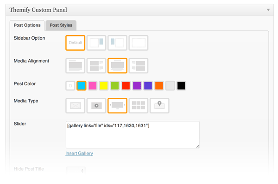
Task: Choose the left sidebar layout icon
Action: tap(117, 43)
